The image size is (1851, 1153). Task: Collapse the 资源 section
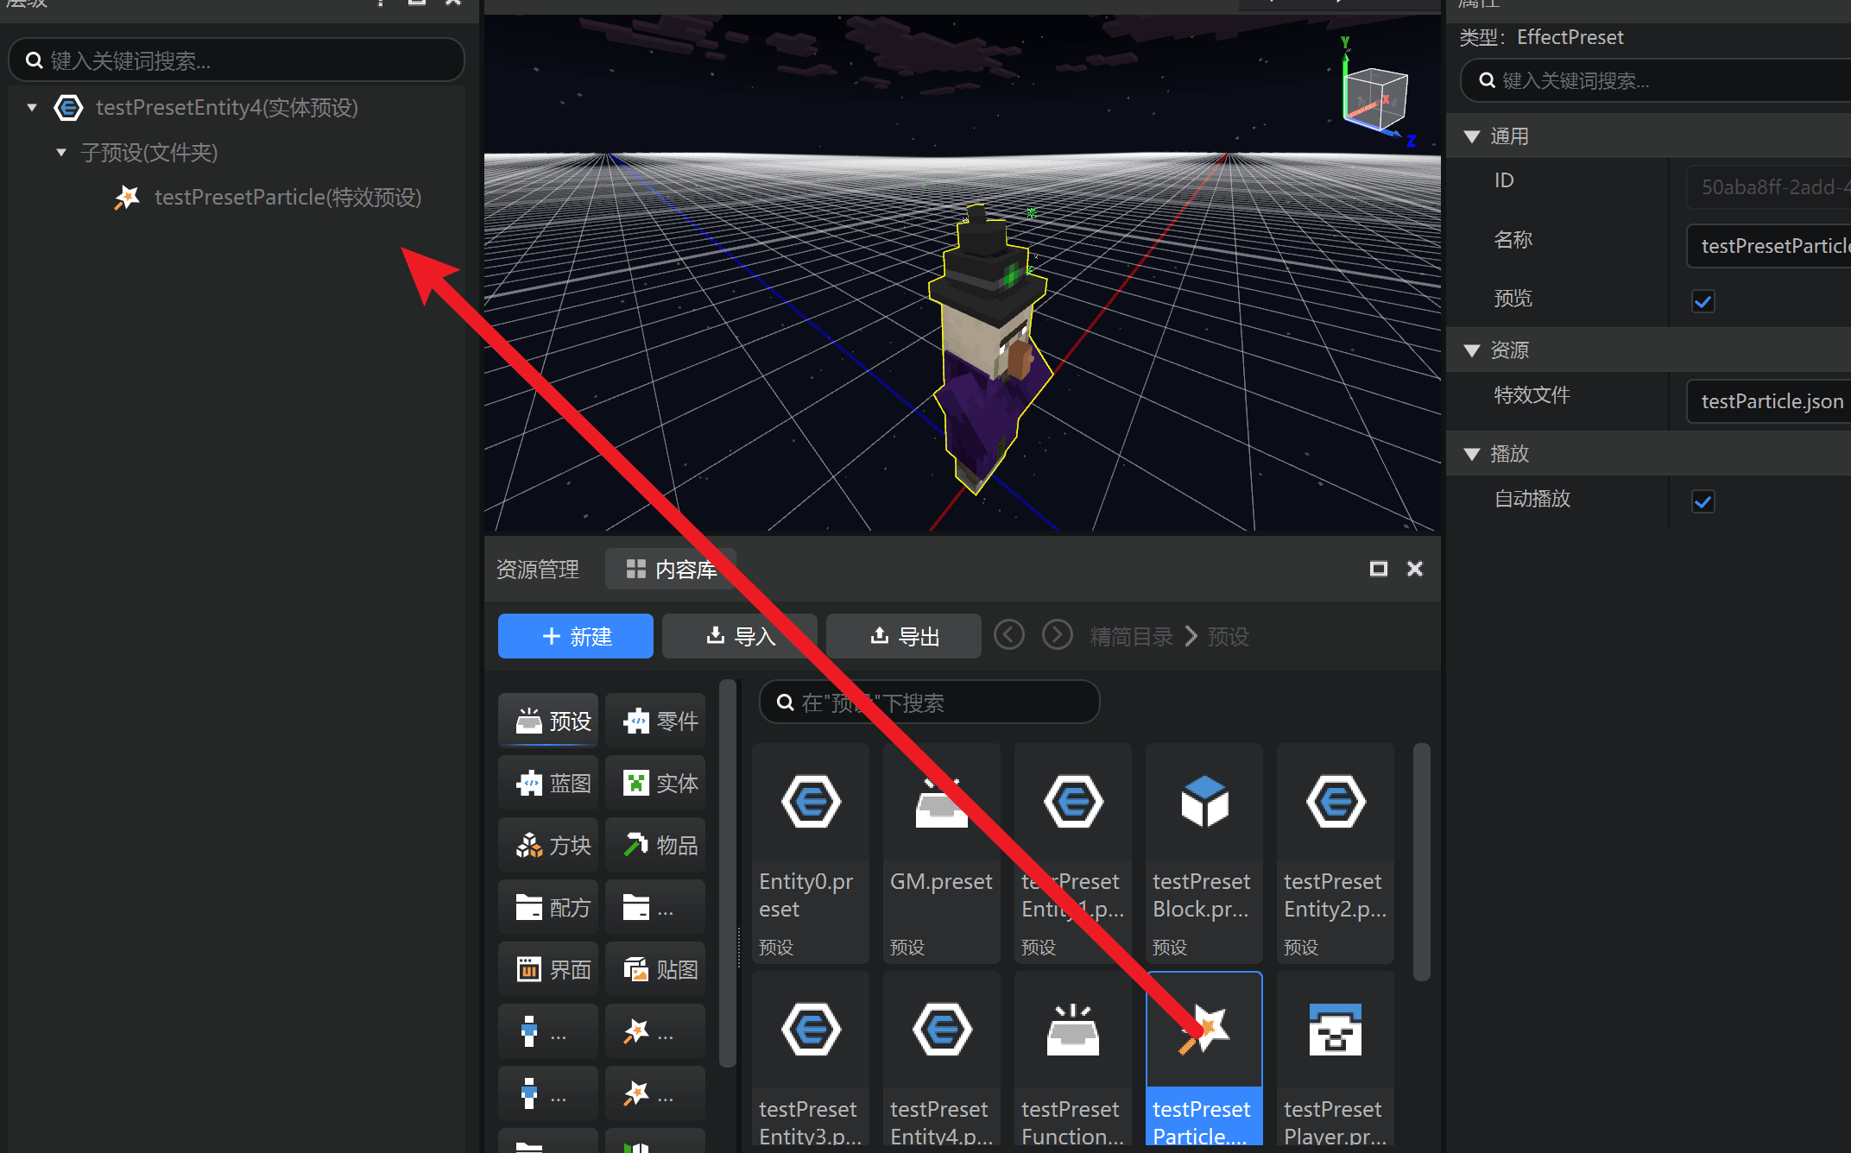[x=1472, y=350]
